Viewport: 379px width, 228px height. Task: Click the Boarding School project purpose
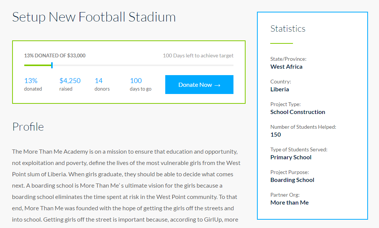292,180
